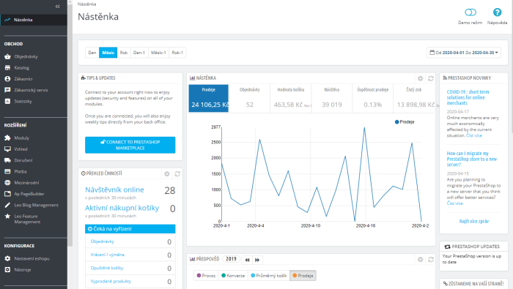The width and height of the screenshot is (513, 289).
Task: Toggle Prodeje series in forecast
Action: point(303,276)
